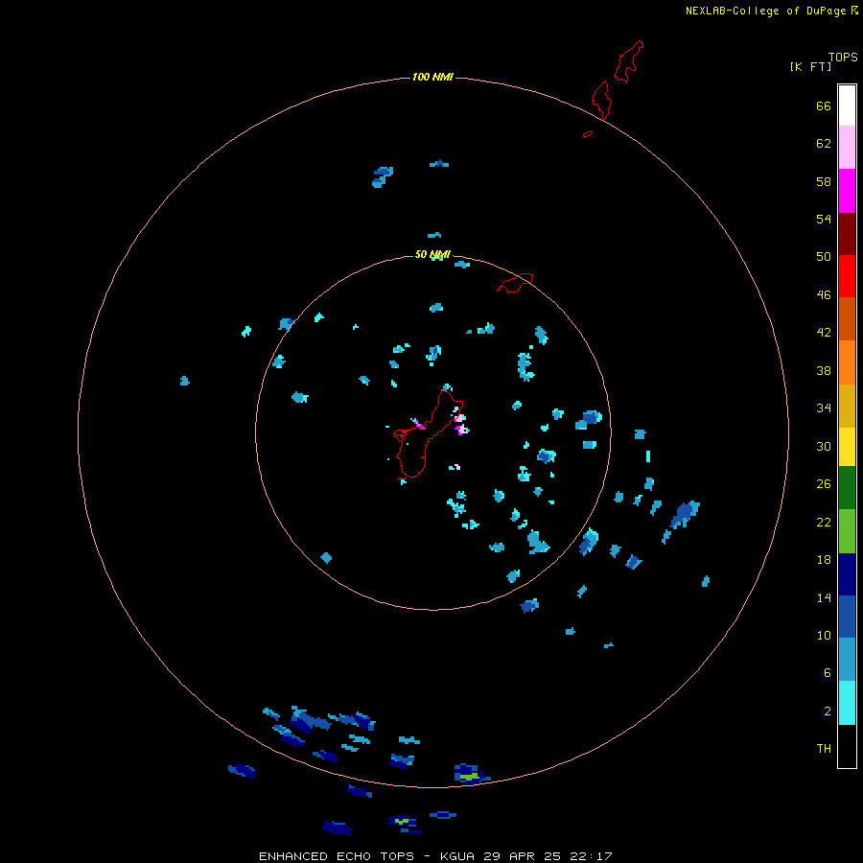Click the 6 legend value

[x=828, y=673]
